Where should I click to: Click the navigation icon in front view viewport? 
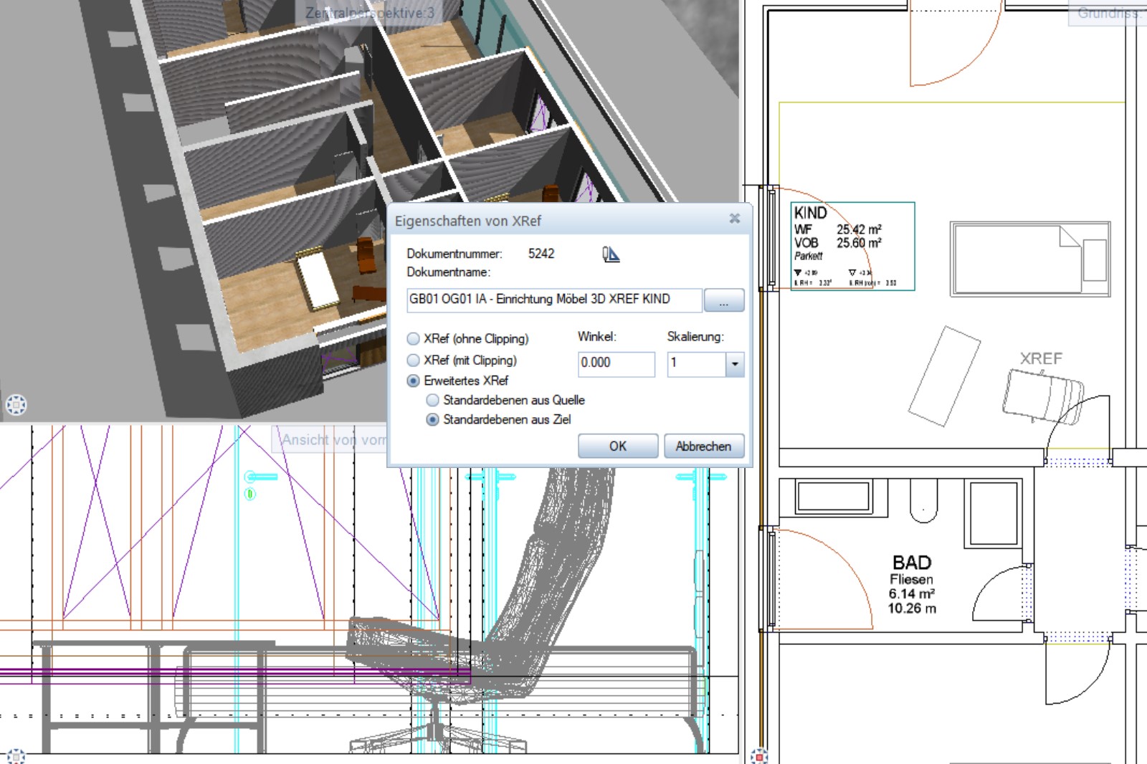(x=16, y=756)
